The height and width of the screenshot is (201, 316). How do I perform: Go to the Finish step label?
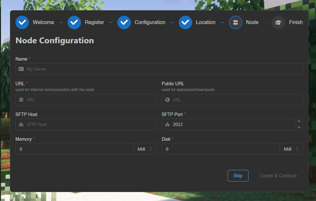296,22
